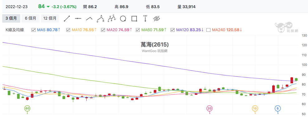Click the MA60 value 71.59
308x117 pixels.
click(x=158, y=30)
